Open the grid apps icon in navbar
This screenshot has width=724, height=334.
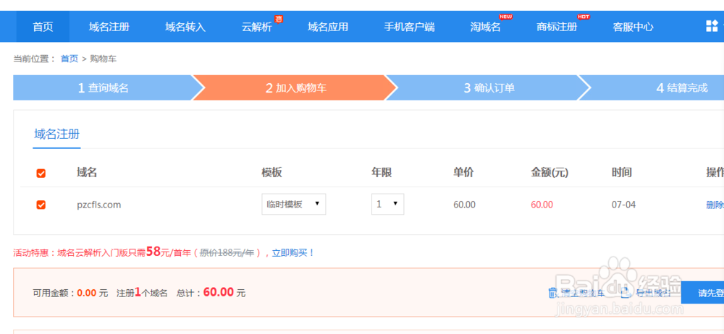tap(712, 26)
